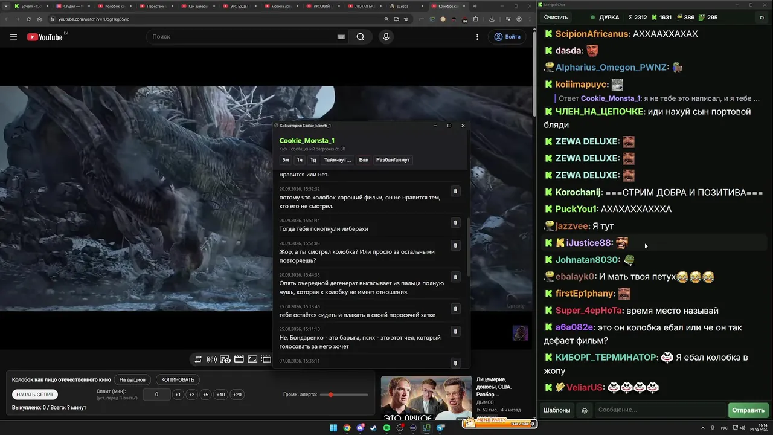Click the loop icon in video toolbar
Image resolution: width=773 pixels, height=435 pixels.
click(x=198, y=359)
